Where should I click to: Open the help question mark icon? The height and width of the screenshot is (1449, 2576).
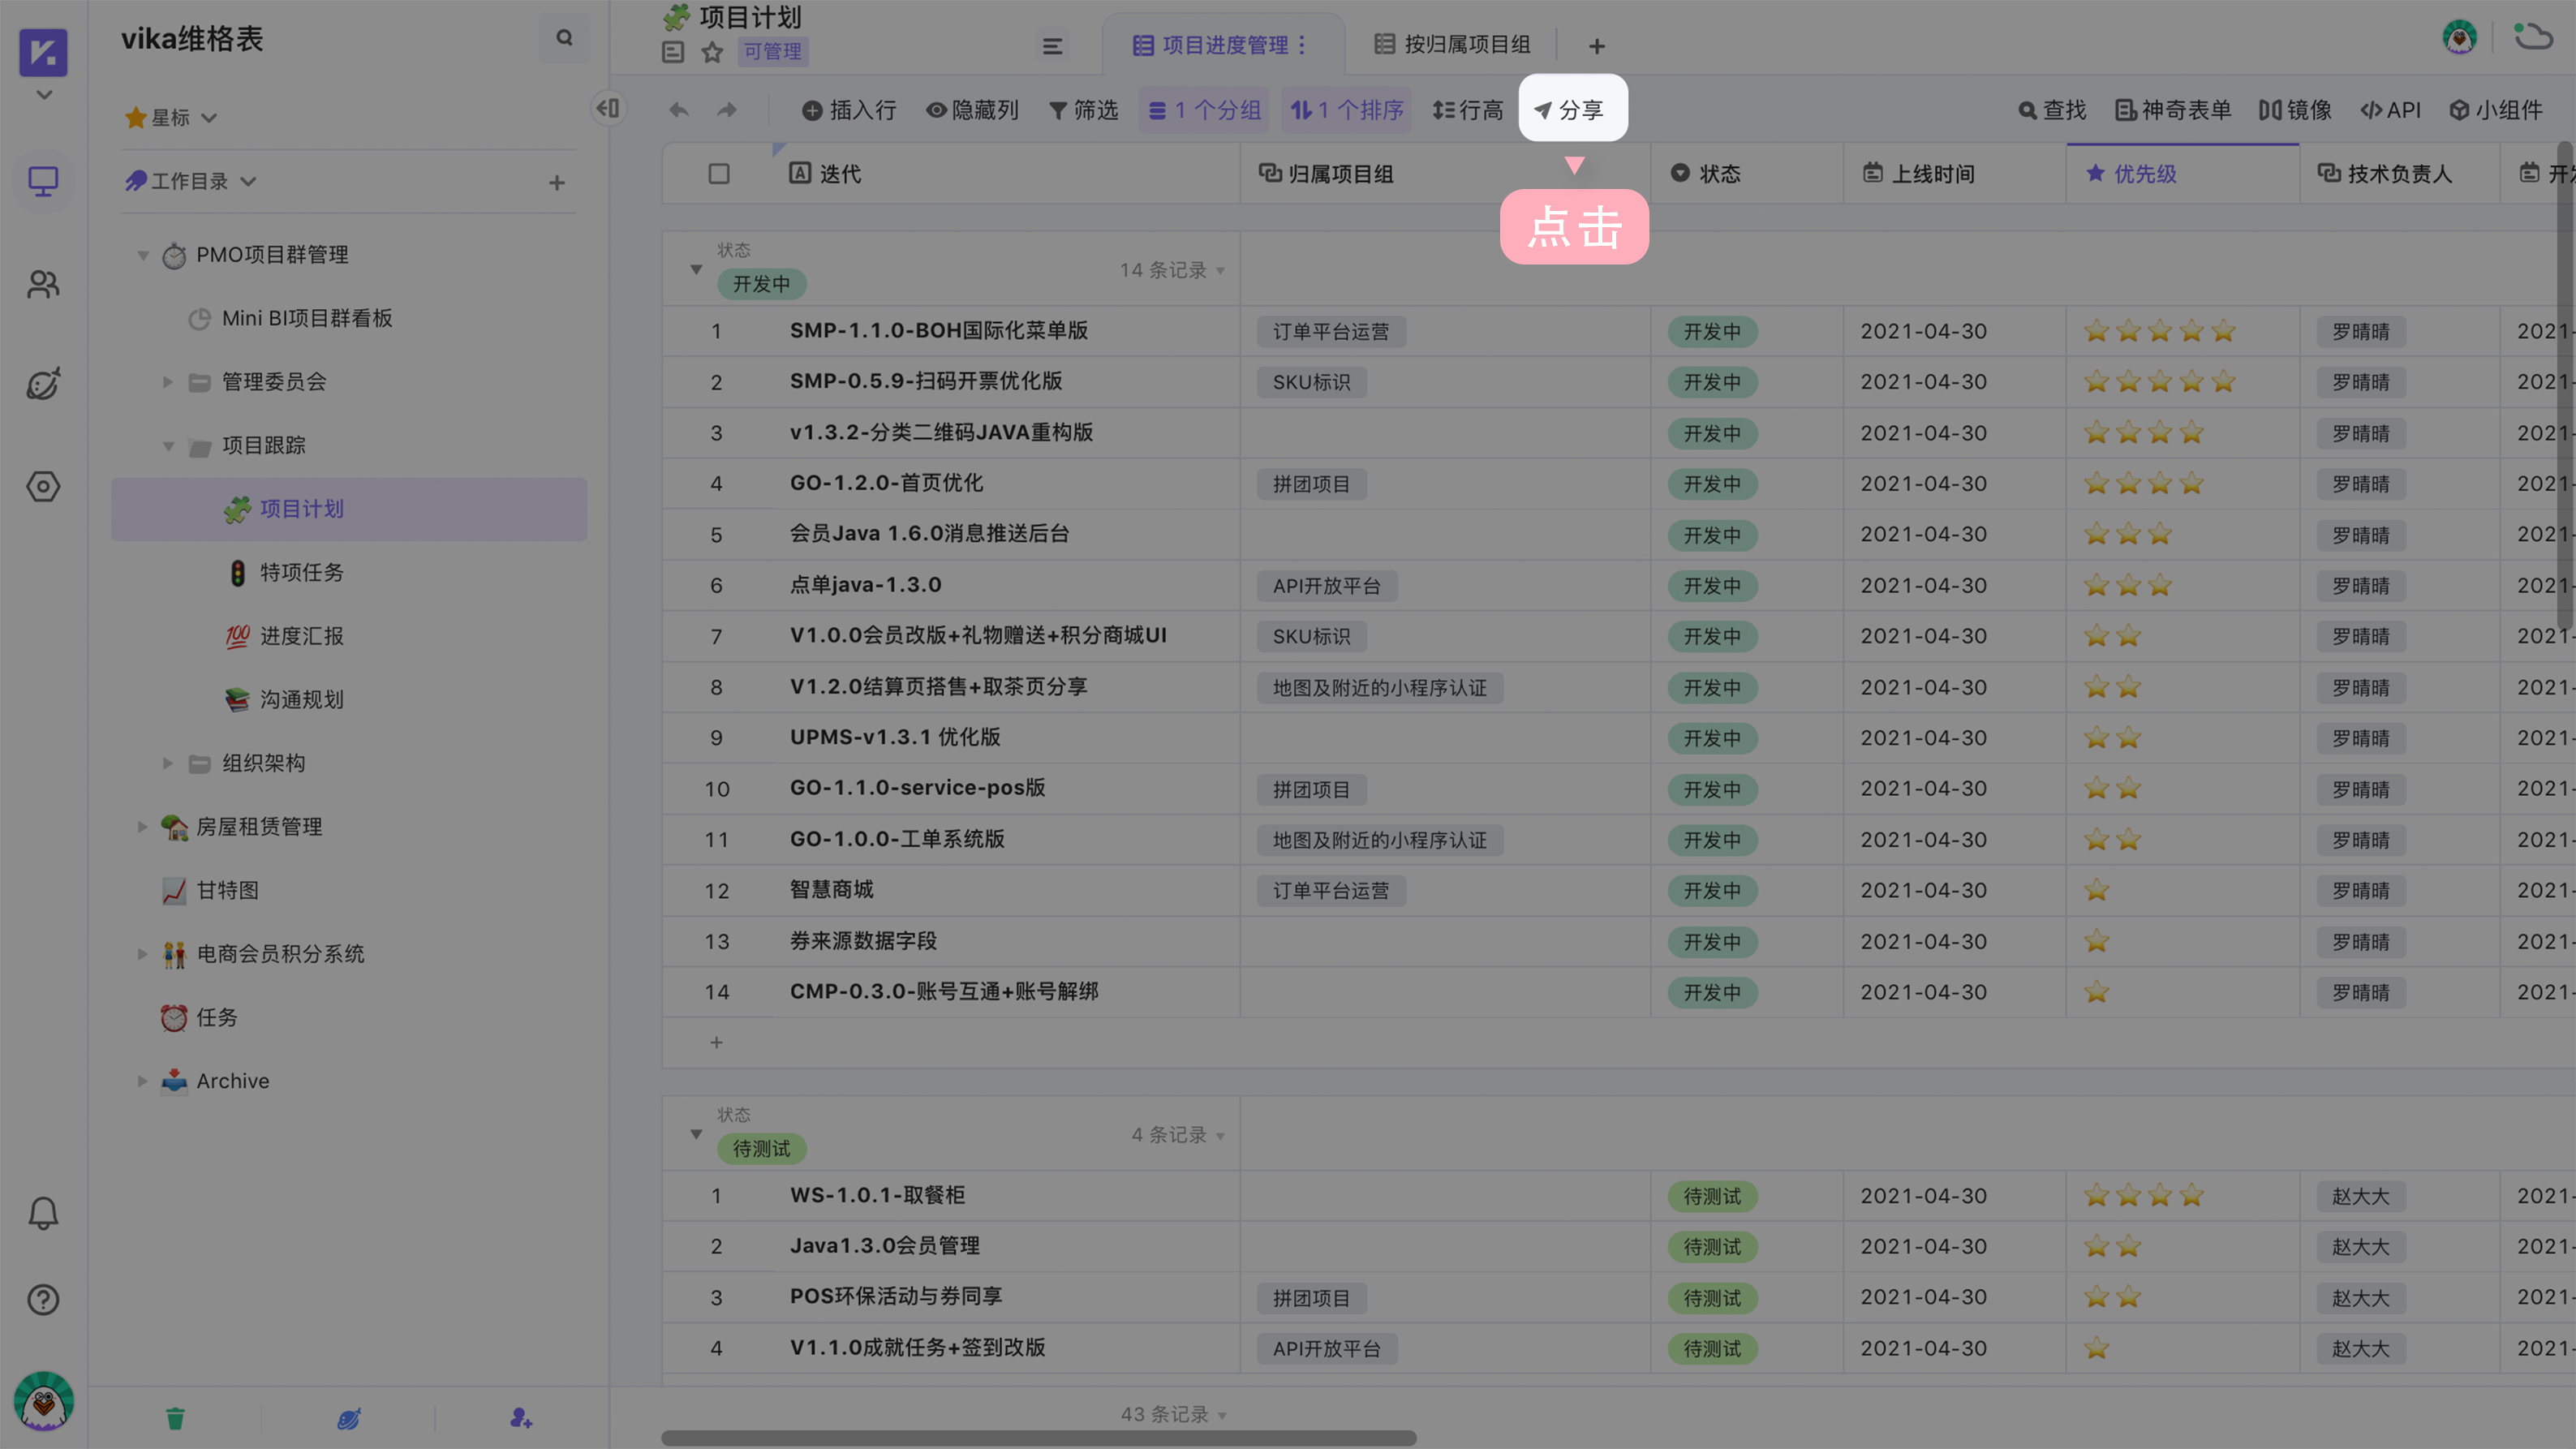(43, 1299)
